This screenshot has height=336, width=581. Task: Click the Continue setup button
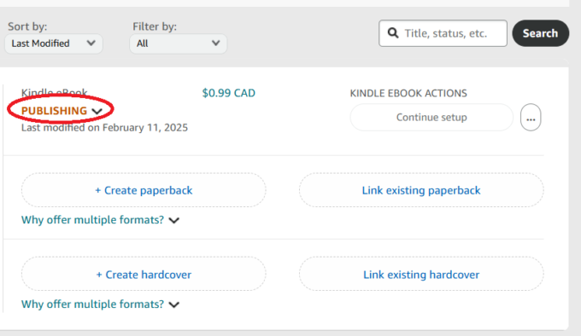pyautogui.click(x=431, y=118)
